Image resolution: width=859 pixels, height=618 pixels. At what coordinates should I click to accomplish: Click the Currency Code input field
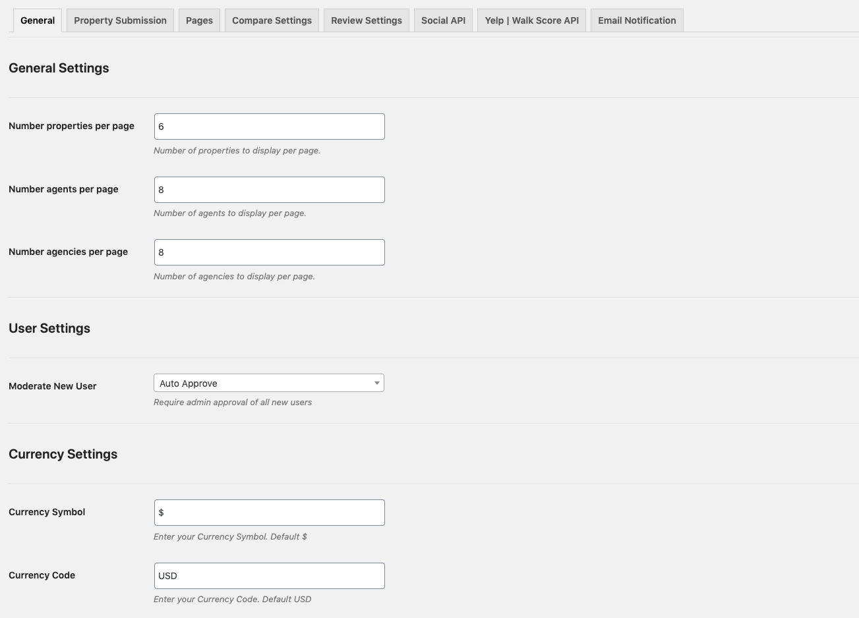269,575
